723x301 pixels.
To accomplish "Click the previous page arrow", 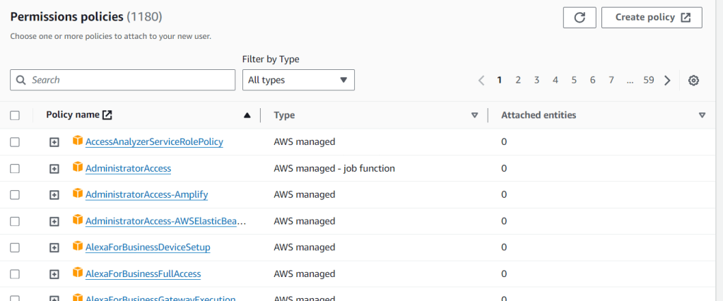I will [x=481, y=81].
